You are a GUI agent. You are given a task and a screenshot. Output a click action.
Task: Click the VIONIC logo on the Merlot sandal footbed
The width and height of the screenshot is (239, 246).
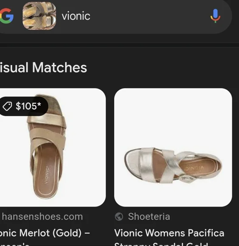[x=47, y=174]
